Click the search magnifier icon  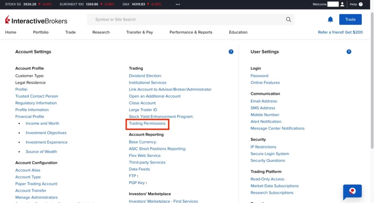(288, 20)
